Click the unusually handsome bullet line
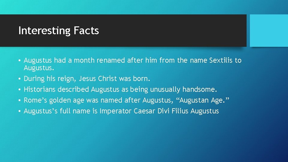 pyautogui.click(x=120, y=89)
